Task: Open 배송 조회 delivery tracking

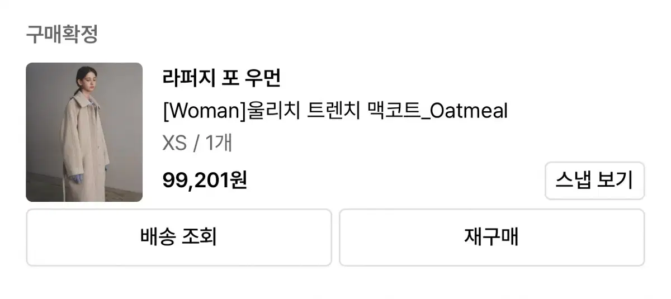Action: [x=179, y=237]
